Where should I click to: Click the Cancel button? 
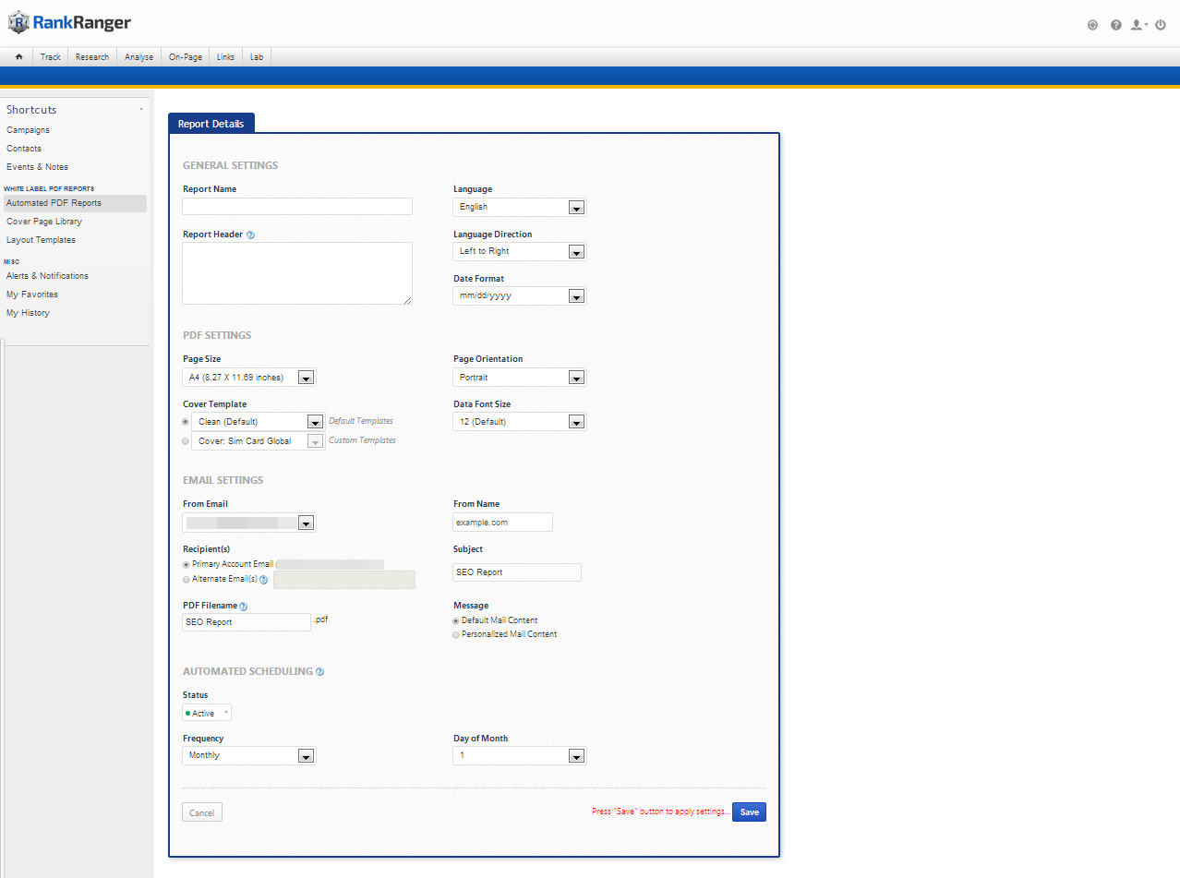point(202,813)
